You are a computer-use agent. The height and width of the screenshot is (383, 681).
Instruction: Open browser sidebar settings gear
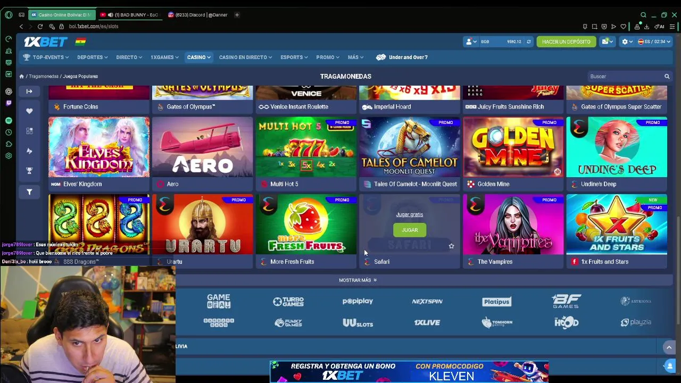(9, 156)
